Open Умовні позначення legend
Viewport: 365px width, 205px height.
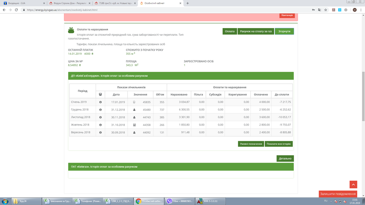[x=251, y=144]
